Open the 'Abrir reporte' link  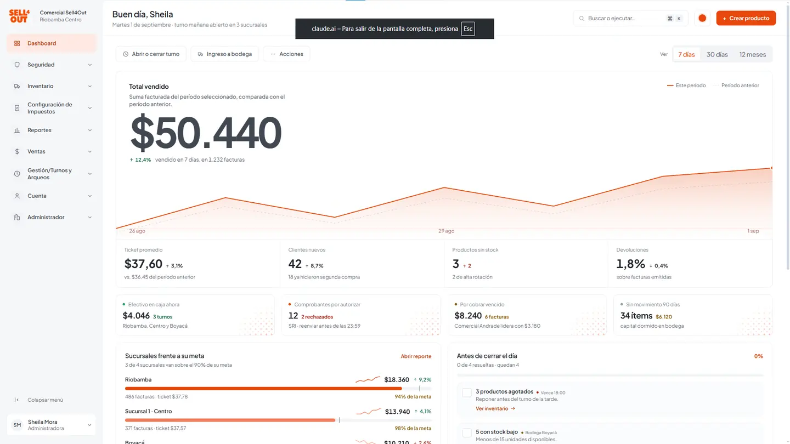tap(416, 356)
